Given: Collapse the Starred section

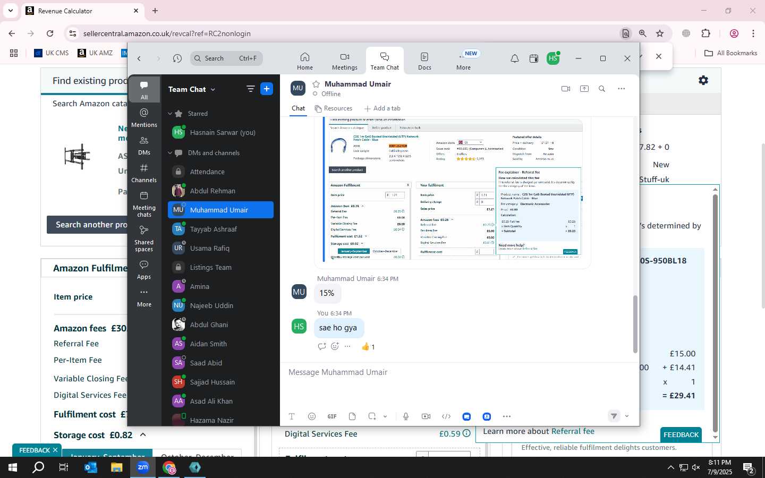Looking at the screenshot, I should (170, 114).
